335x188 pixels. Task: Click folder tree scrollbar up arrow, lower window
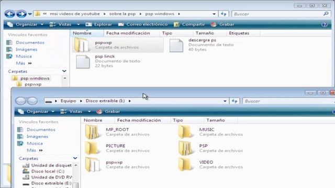(76, 166)
